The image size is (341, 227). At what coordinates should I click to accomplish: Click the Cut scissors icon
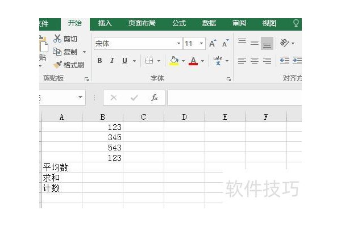click(x=57, y=39)
